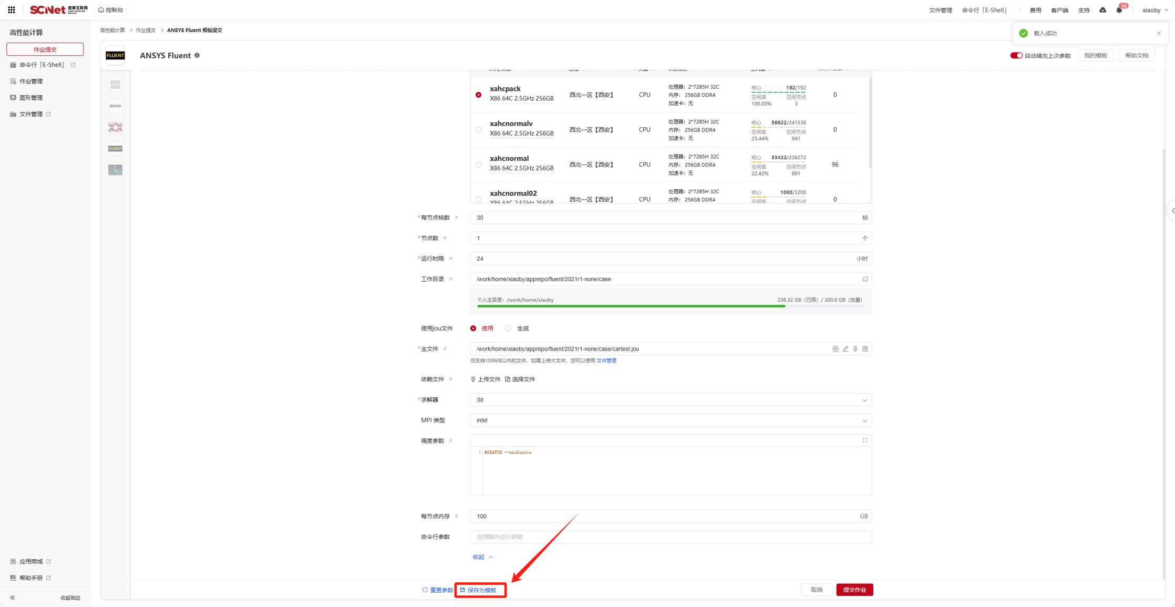The image size is (1175, 607).
Task: Click 取消 button
Action: [816, 590]
